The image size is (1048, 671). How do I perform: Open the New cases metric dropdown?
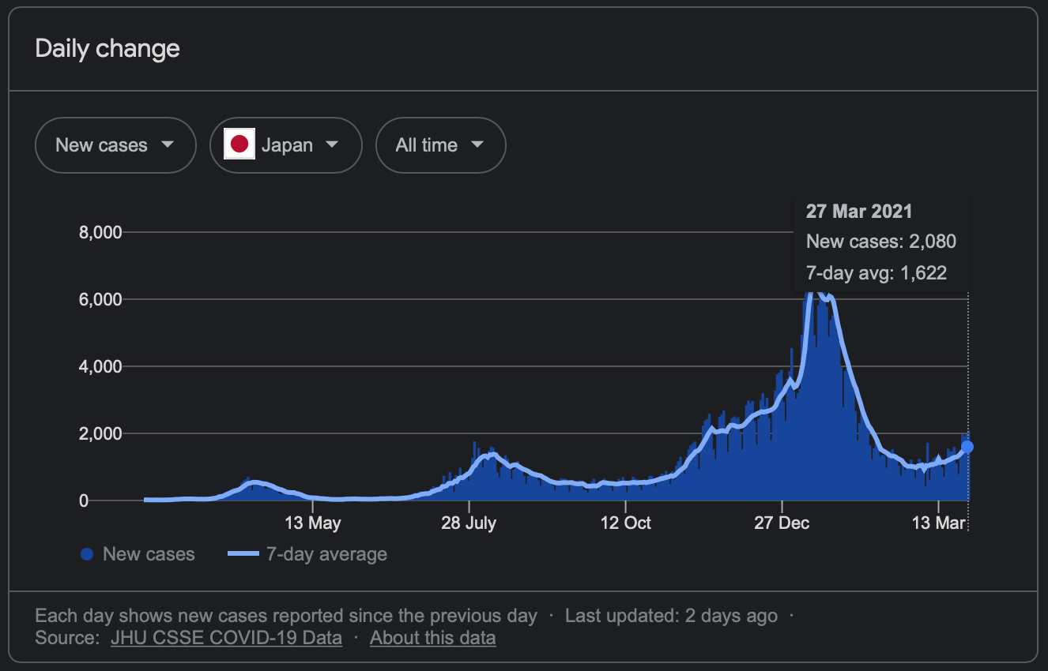click(x=115, y=144)
